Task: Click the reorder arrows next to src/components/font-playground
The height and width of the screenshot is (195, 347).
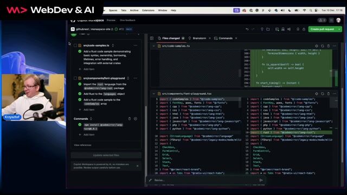Action: (x=128, y=78)
